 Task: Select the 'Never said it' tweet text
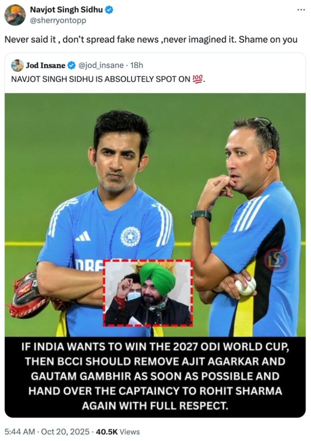coord(151,39)
